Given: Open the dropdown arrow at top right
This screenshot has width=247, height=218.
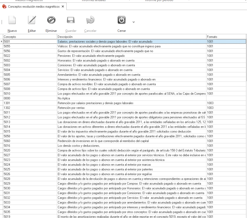Looking at the screenshot, I should [245, 1].
